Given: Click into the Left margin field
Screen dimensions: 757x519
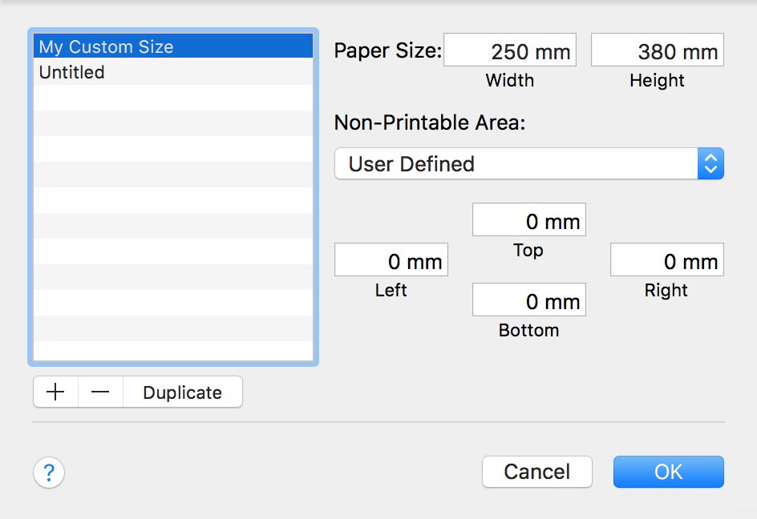Looking at the screenshot, I should click(391, 261).
